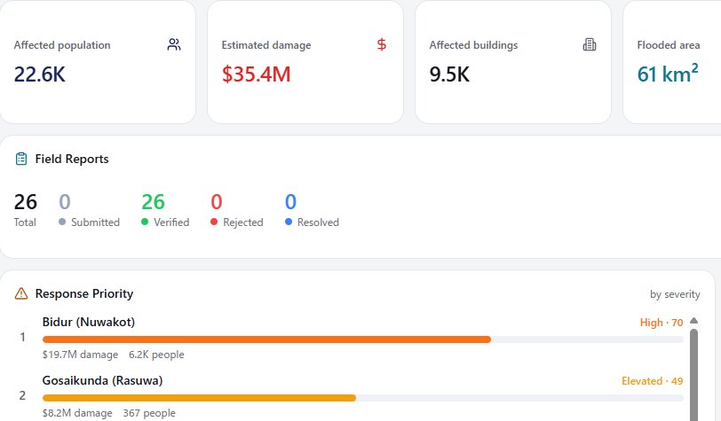The height and width of the screenshot is (421, 721).
Task: Click the 'by severity' sort label
Action: point(675,294)
